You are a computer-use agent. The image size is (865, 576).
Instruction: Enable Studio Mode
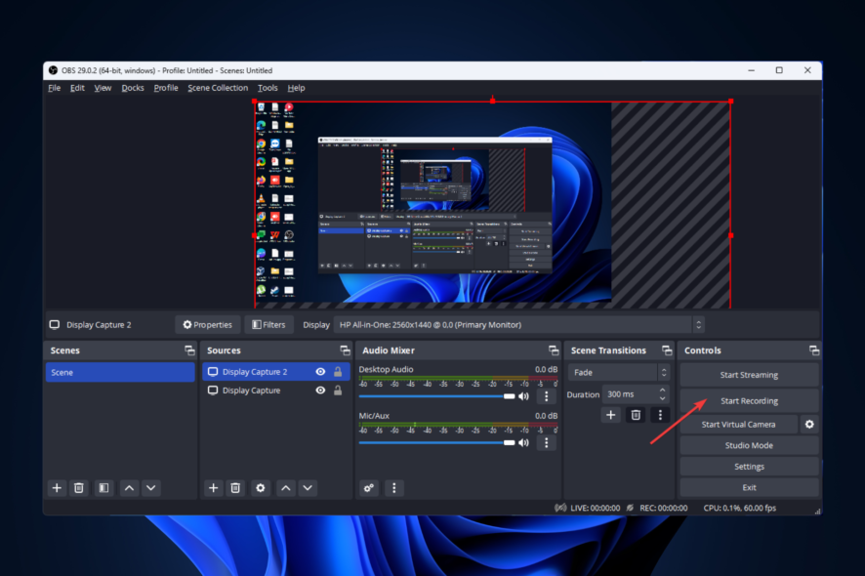point(749,445)
